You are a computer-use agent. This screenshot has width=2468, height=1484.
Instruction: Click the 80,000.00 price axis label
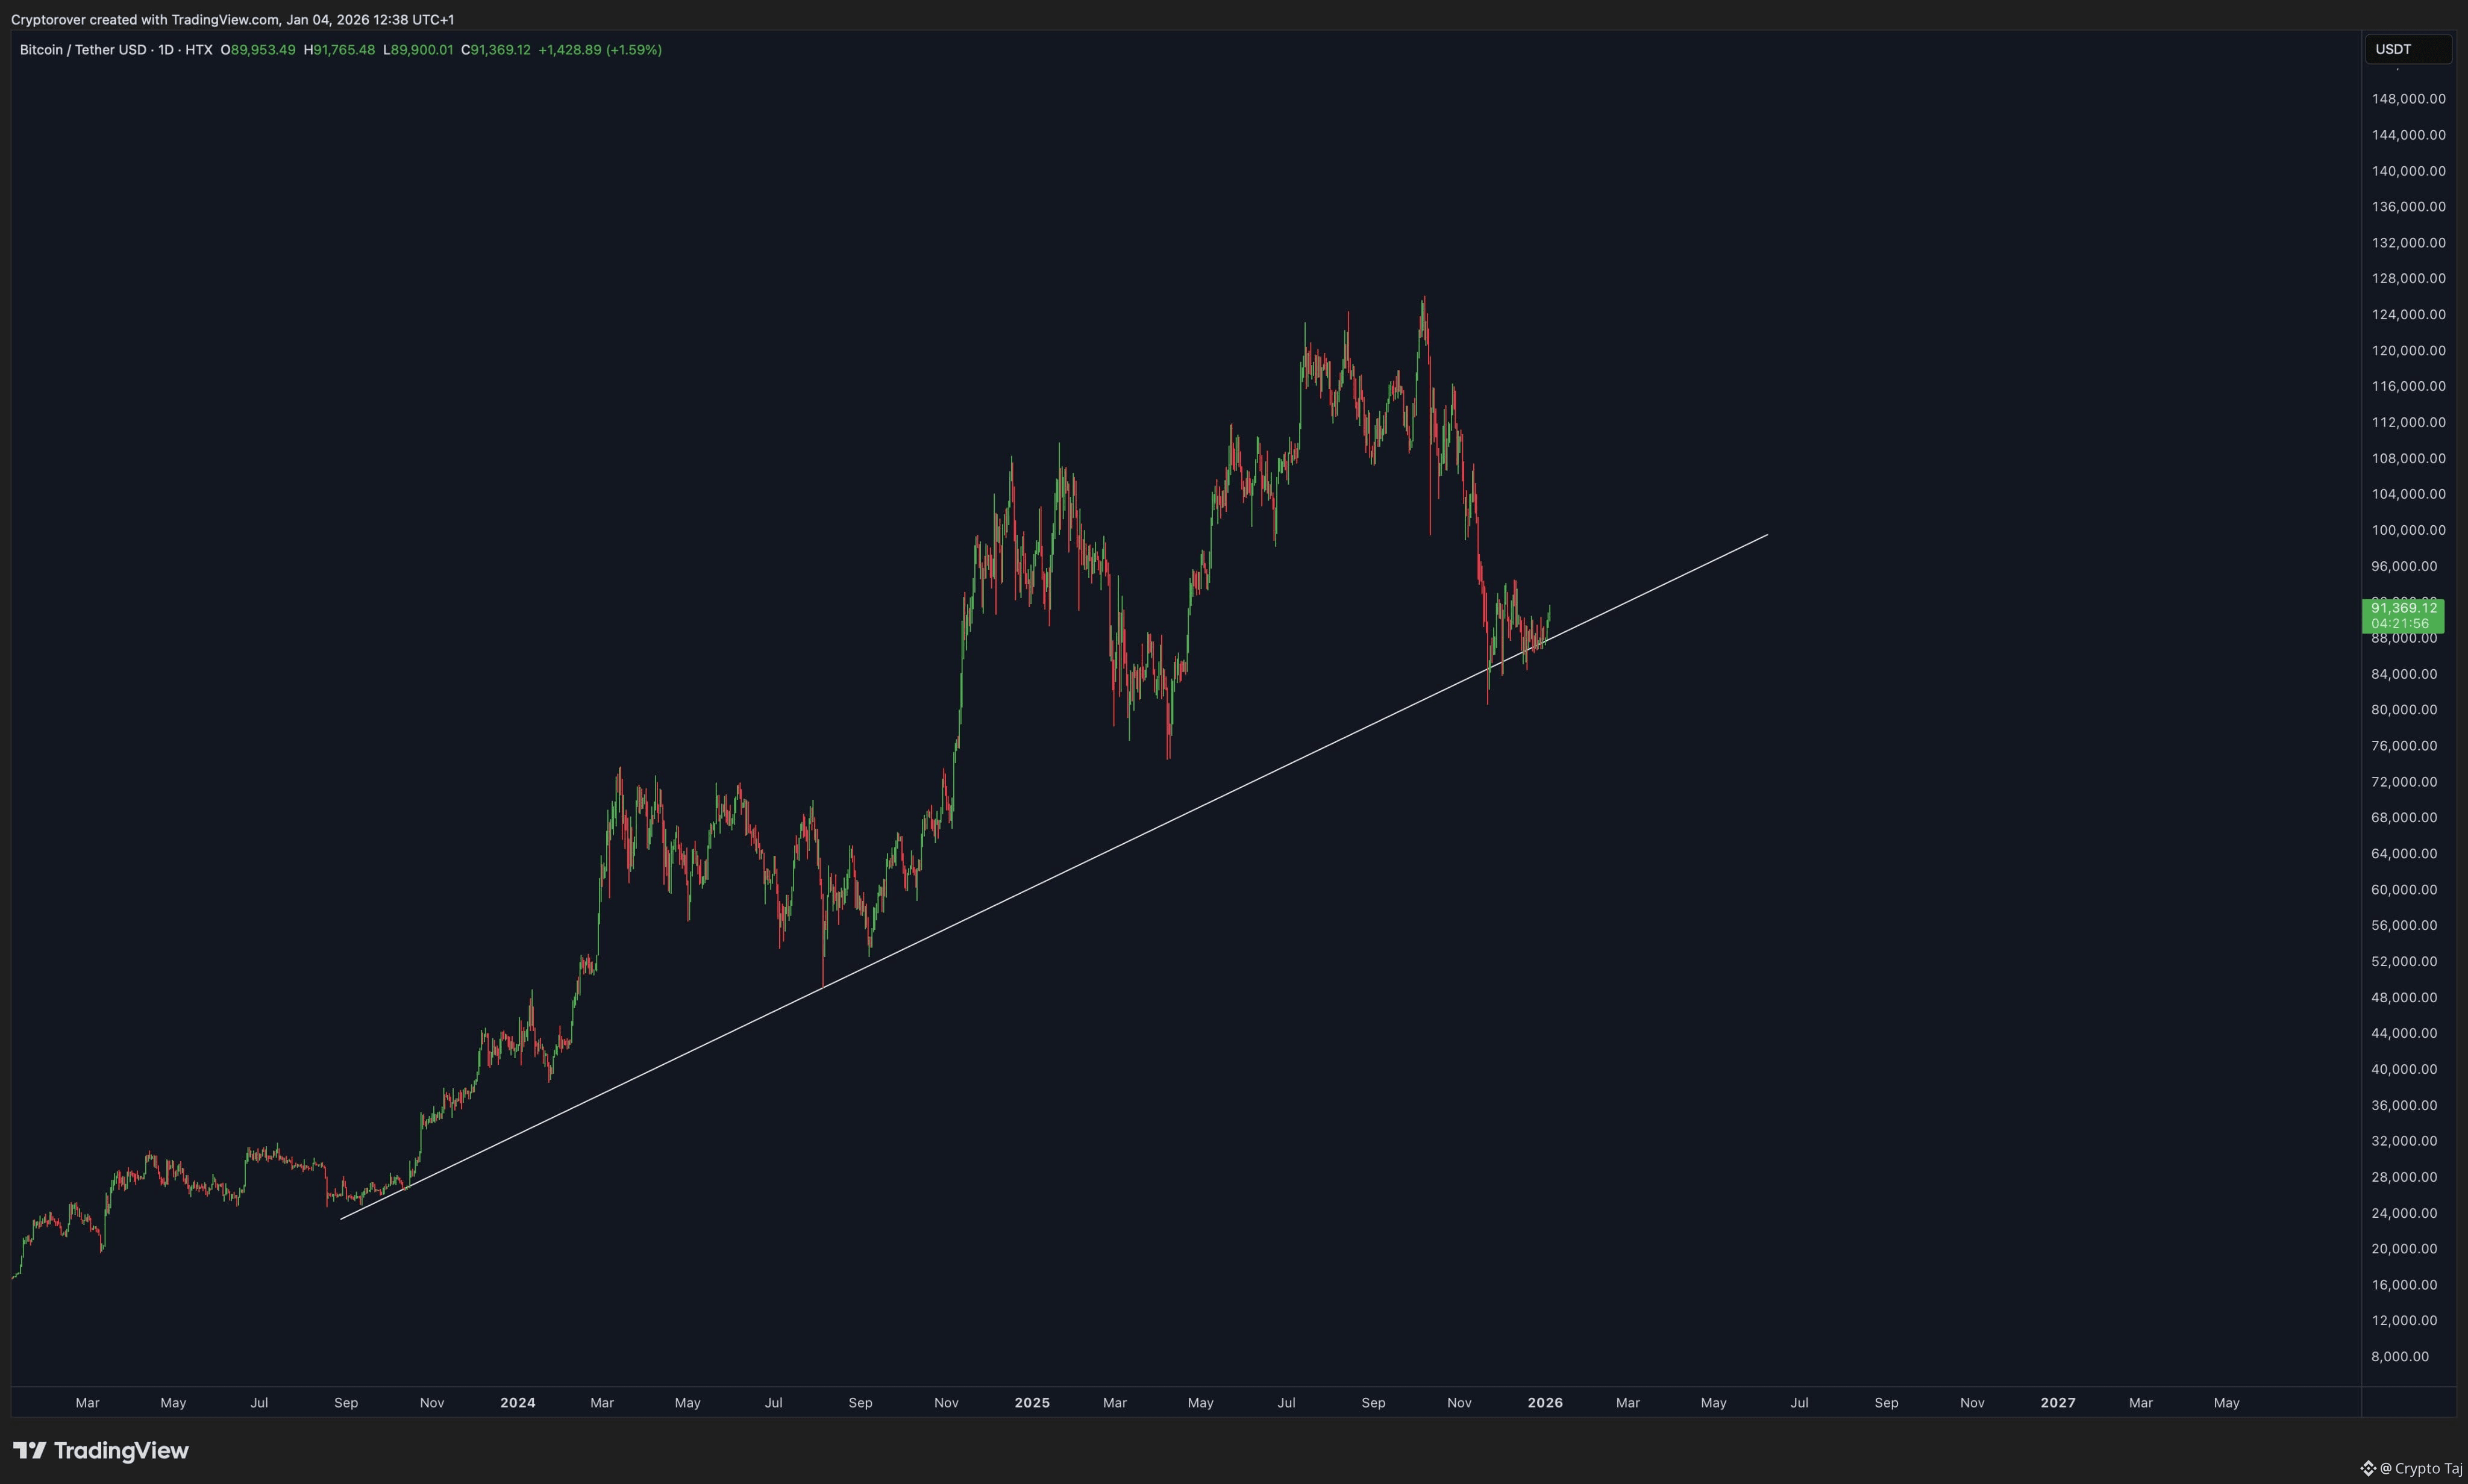click(x=2404, y=710)
